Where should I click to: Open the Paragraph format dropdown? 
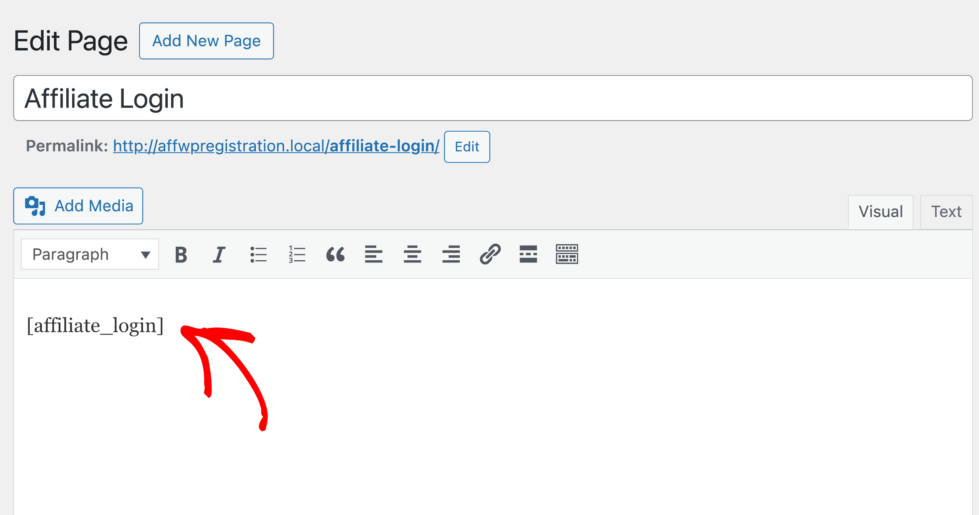tap(87, 253)
